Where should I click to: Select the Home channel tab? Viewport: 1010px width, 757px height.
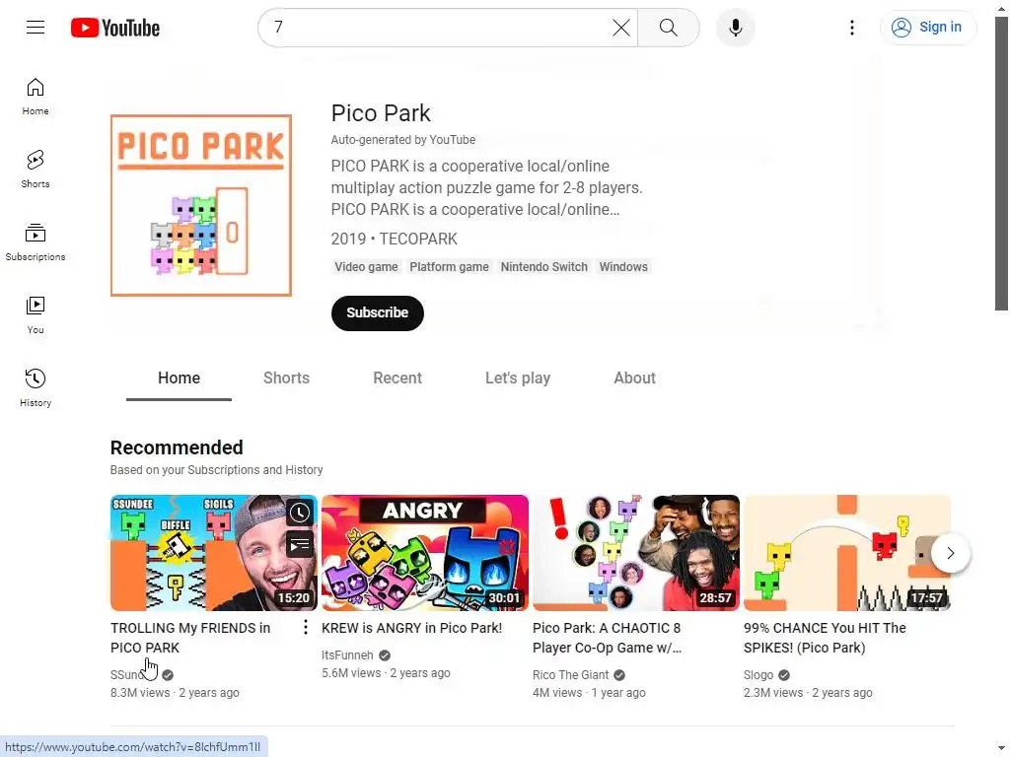(x=180, y=378)
